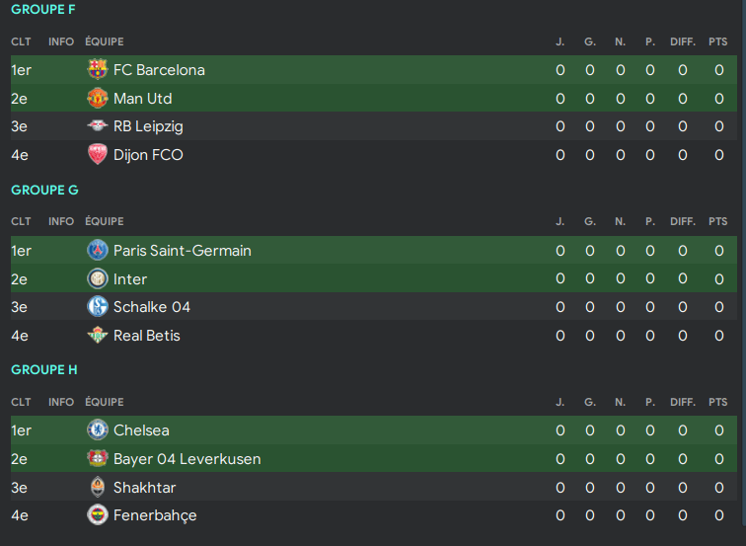Click the Real Betis crest
This screenshot has width=746, height=546.
pos(98,336)
